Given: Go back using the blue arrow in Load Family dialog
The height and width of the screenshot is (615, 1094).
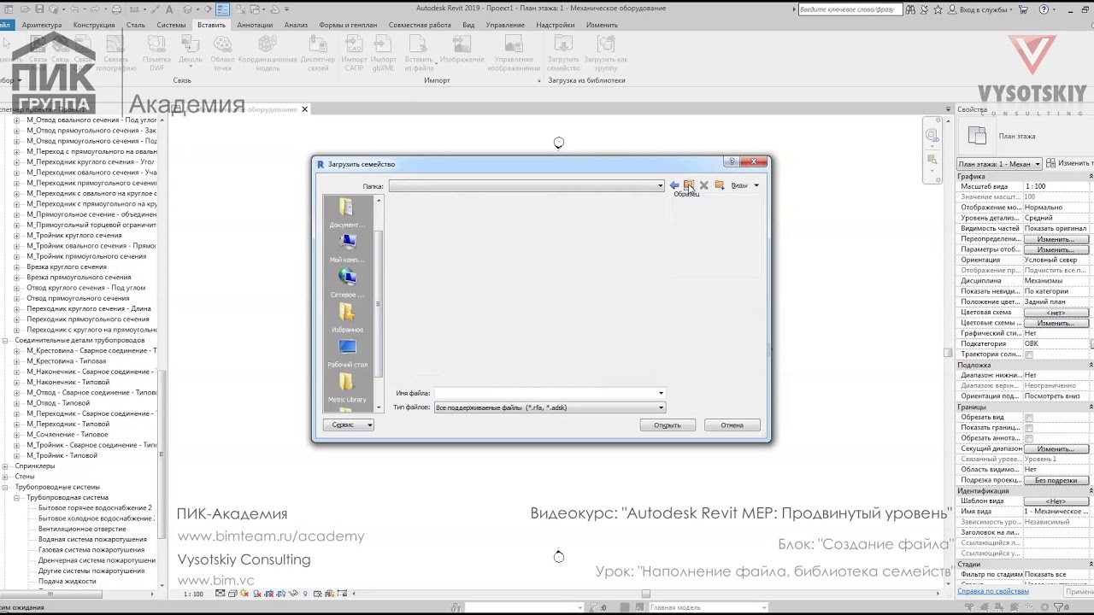Looking at the screenshot, I should coord(674,185).
